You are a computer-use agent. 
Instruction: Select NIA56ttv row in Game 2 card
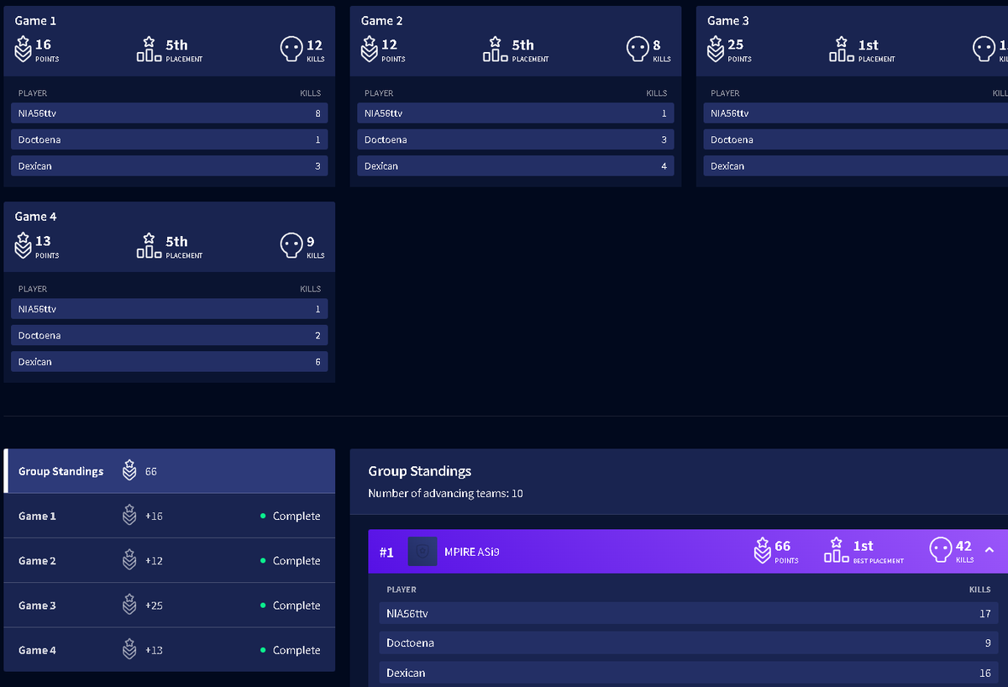coord(516,113)
